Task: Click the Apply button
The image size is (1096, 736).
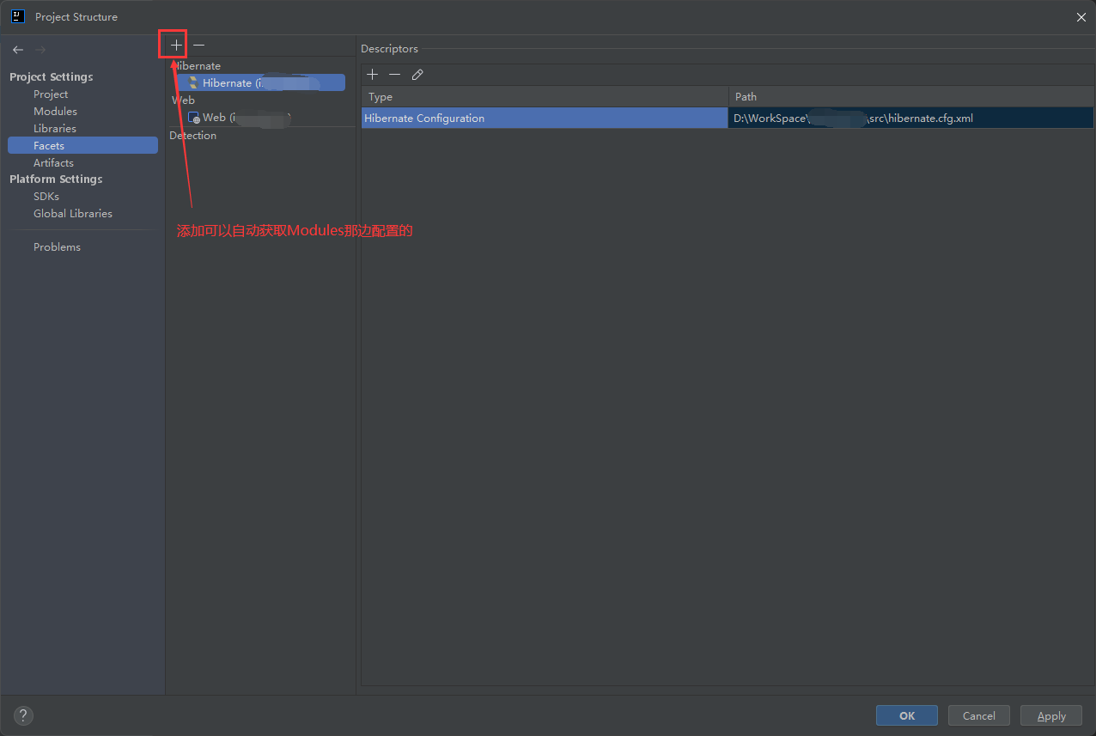Action: pyautogui.click(x=1051, y=715)
